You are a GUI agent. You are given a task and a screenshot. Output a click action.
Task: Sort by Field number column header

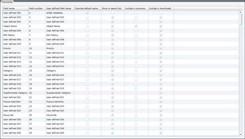(x=36, y=8)
